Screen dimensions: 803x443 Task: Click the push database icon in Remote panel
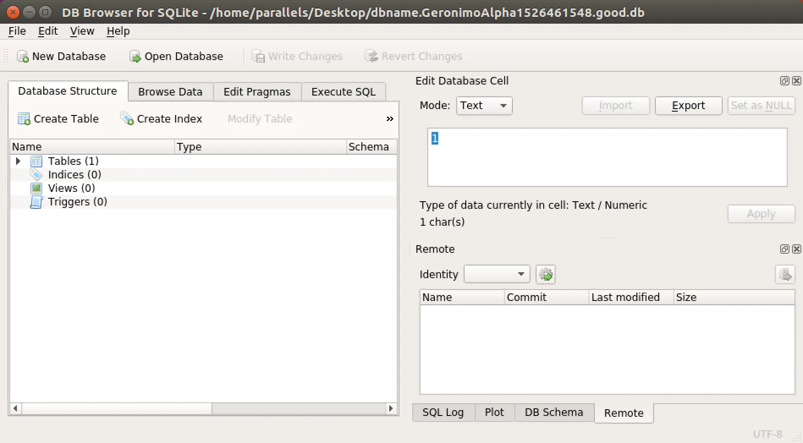point(785,274)
